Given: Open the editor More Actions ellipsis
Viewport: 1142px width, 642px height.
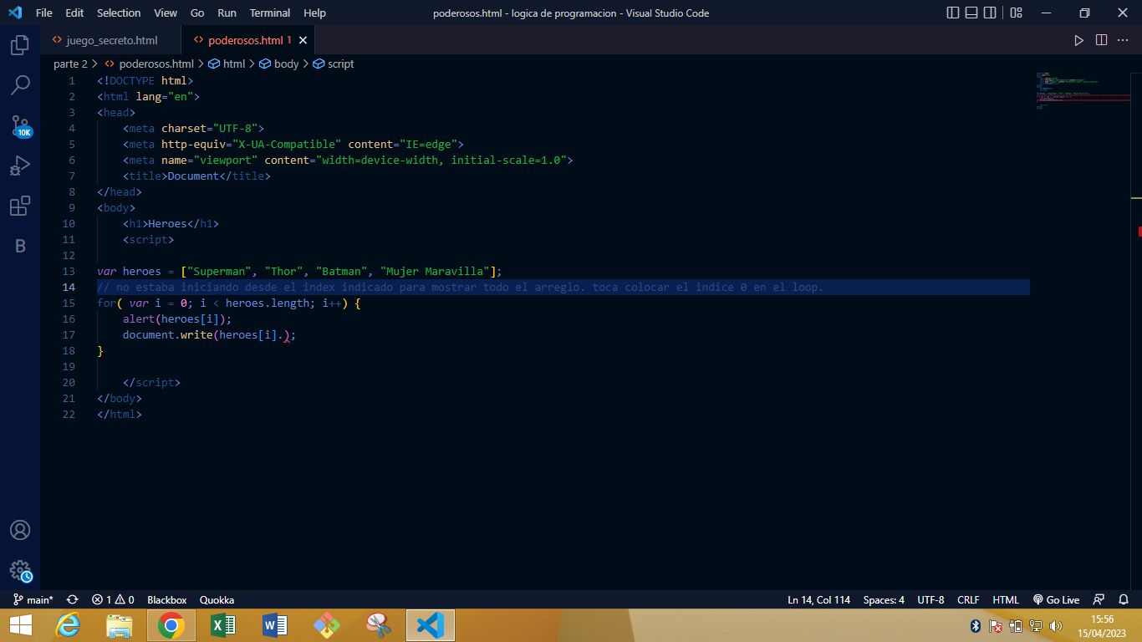Looking at the screenshot, I should tap(1124, 40).
